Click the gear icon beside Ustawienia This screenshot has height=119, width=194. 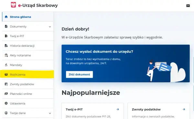[6, 103]
